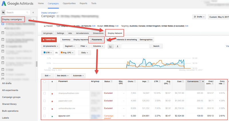Check the box for shareyourfreebies.com row
The height and width of the screenshot is (121, 229).
pos(44,93)
